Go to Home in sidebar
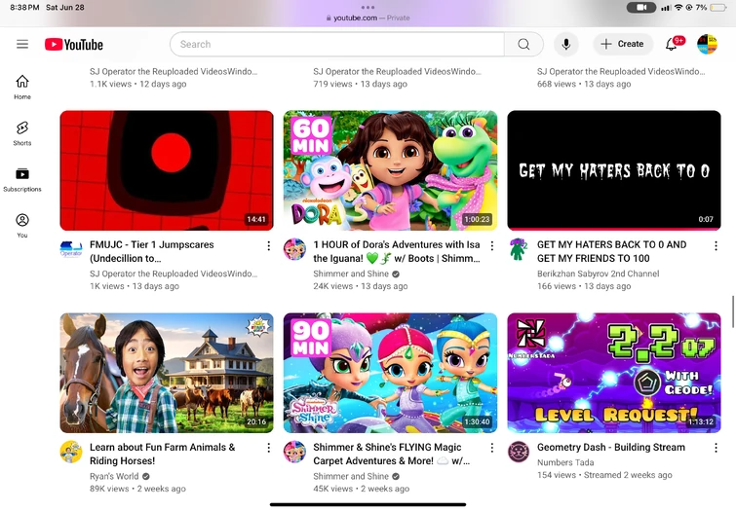The height and width of the screenshot is (511, 736). tap(22, 88)
